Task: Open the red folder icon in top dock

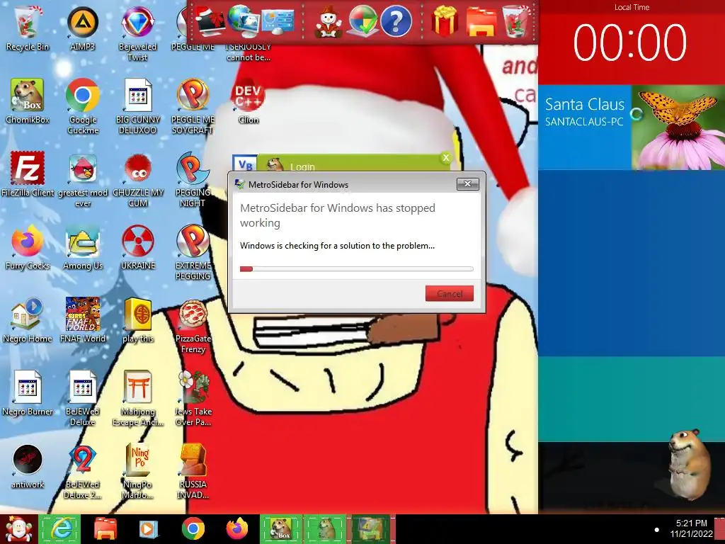Action: pyautogui.click(x=481, y=21)
